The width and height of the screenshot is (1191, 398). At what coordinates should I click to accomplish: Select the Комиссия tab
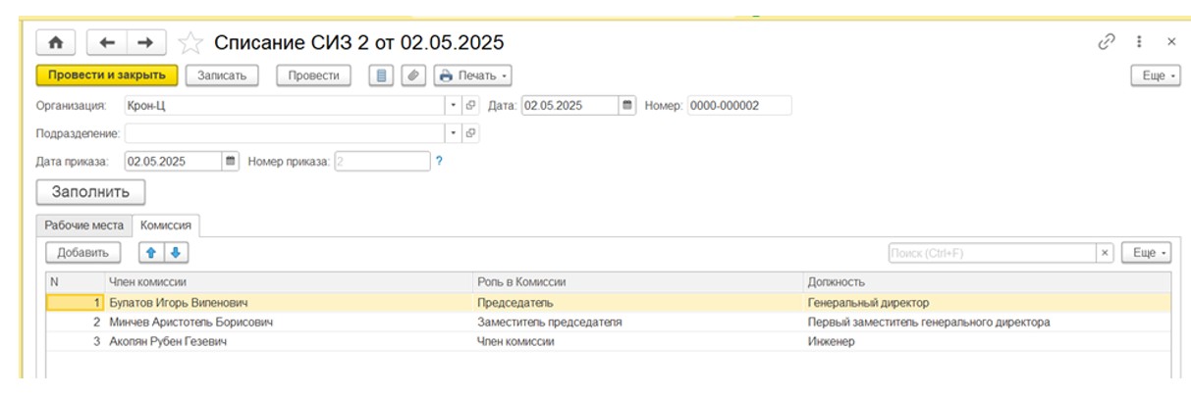click(x=166, y=225)
